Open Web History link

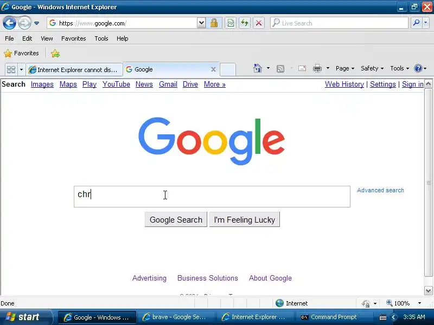[x=344, y=84]
